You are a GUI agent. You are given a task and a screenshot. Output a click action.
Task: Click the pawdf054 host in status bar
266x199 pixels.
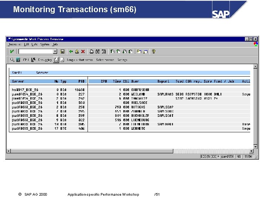click(x=228, y=157)
